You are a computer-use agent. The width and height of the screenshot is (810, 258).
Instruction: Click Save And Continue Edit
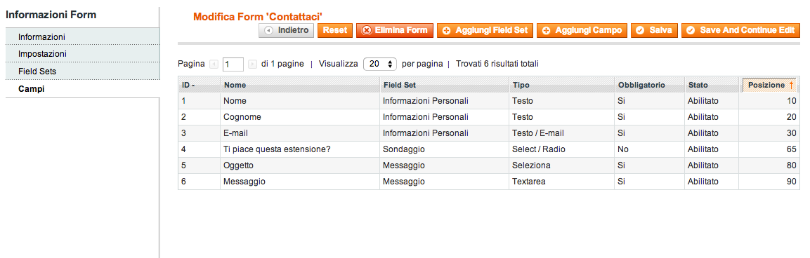pyautogui.click(x=740, y=30)
